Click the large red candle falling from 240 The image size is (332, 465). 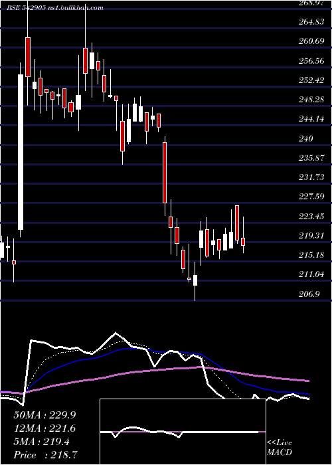coord(165,173)
